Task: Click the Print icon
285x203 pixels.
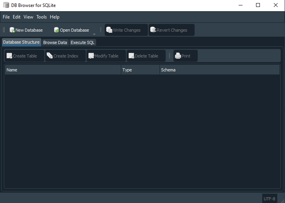Action: pos(178,56)
